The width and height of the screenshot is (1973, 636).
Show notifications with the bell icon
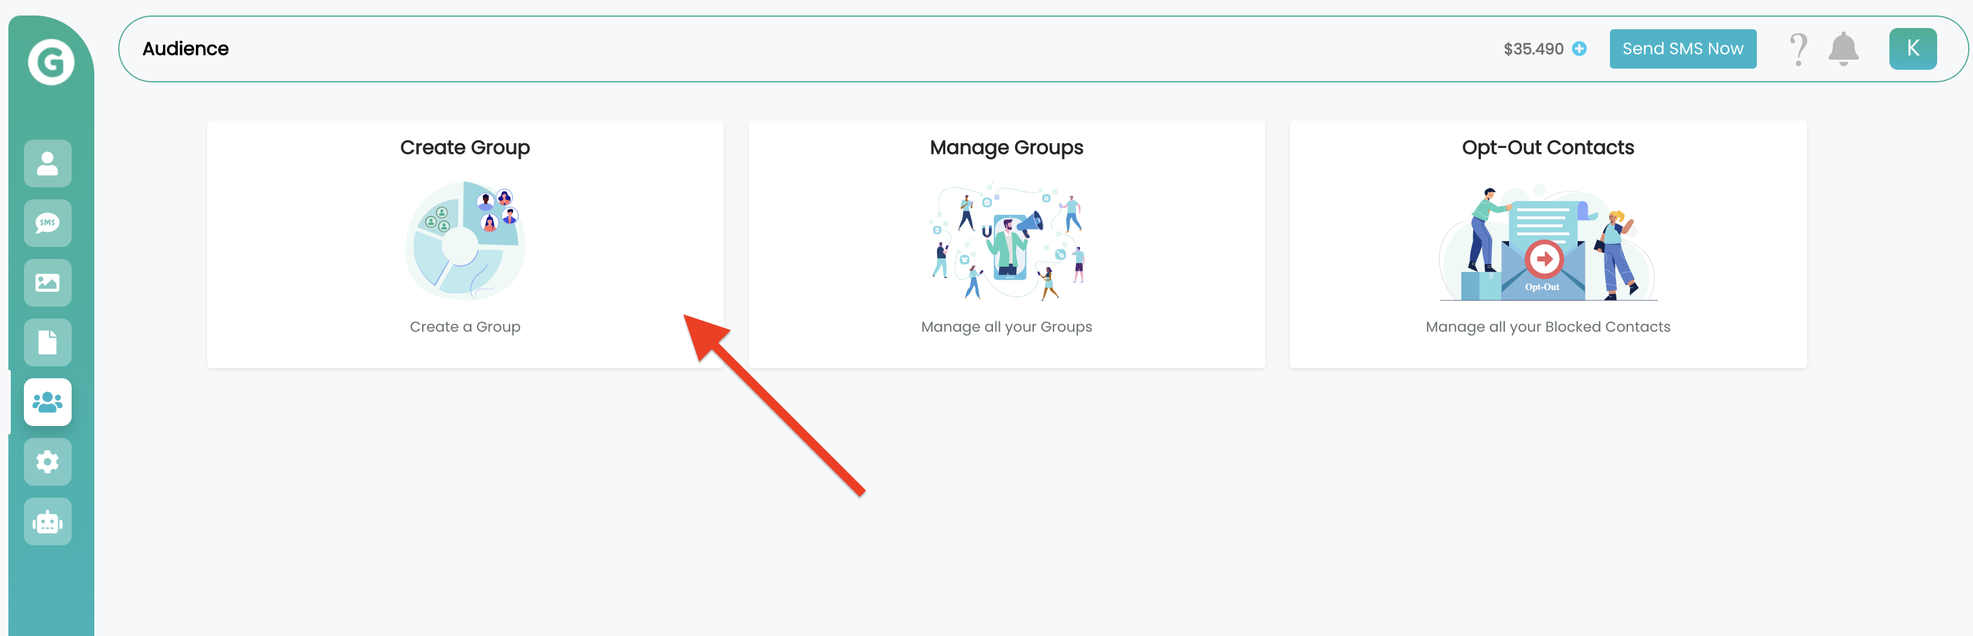pos(1843,49)
